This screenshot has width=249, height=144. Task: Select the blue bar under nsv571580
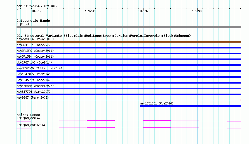(129, 59)
